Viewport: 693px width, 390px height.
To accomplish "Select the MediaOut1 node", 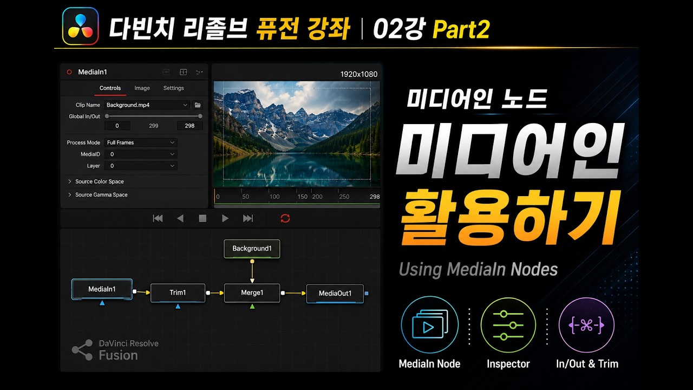I will [x=335, y=294].
